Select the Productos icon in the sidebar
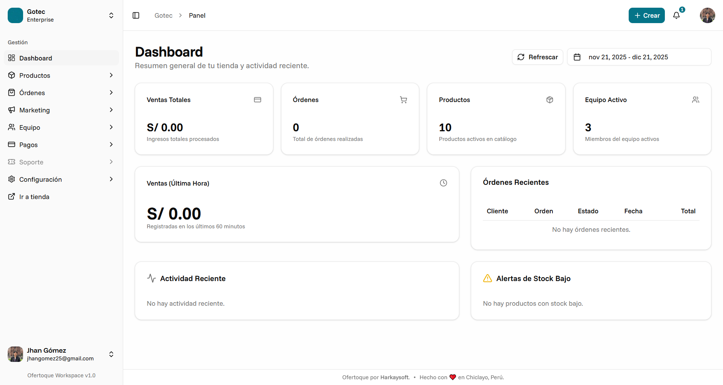This screenshot has height=385, width=723. [12, 75]
